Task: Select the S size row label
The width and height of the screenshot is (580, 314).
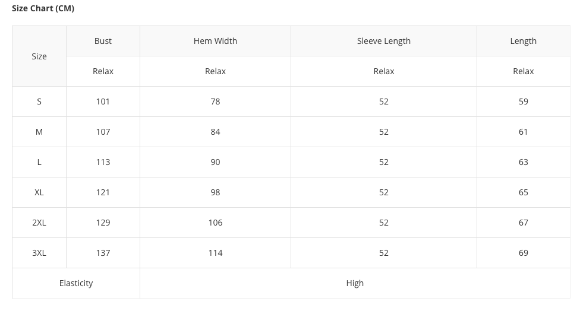Action: 39,102
